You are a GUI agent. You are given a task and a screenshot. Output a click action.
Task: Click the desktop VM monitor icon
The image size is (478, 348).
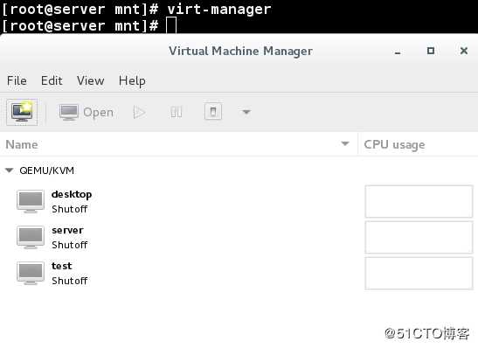coord(31,201)
